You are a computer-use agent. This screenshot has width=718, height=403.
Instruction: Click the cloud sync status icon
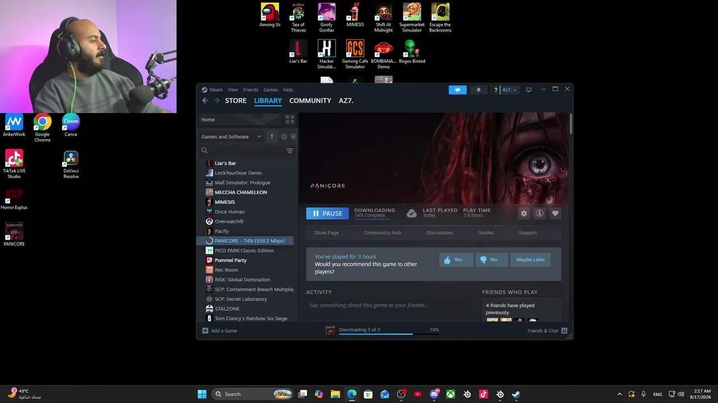click(x=412, y=213)
